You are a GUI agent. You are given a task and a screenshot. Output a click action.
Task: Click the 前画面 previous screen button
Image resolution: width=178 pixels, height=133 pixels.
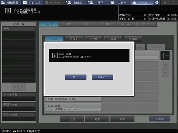pyautogui.click(x=159, y=119)
